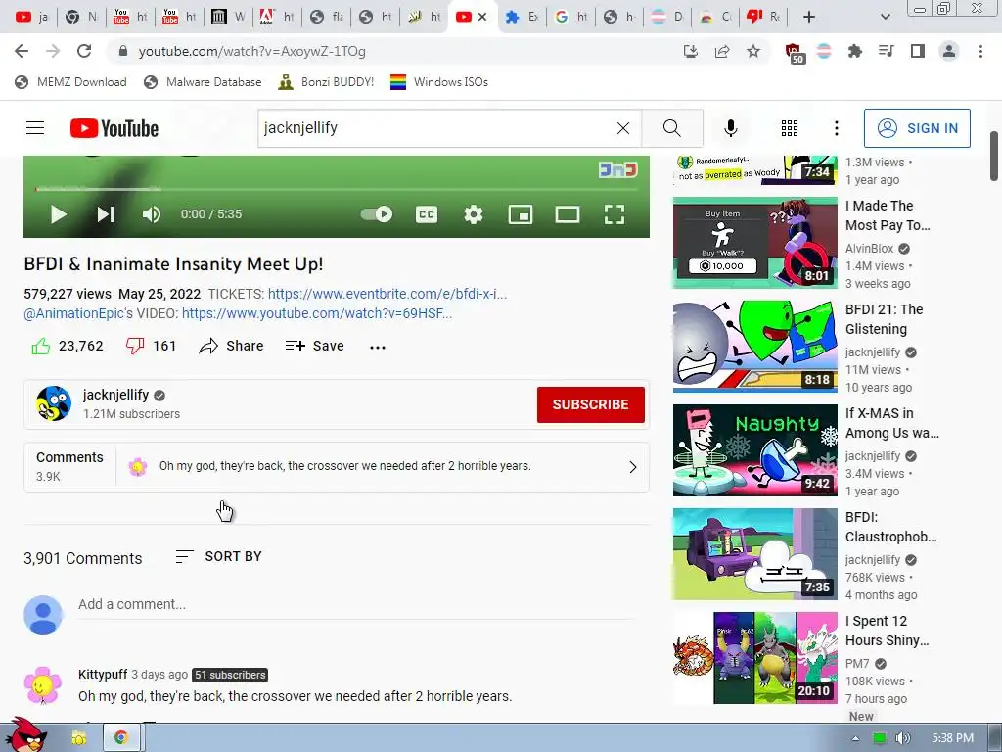The image size is (1002, 752).
Task: Share the video
Action: [231, 346]
